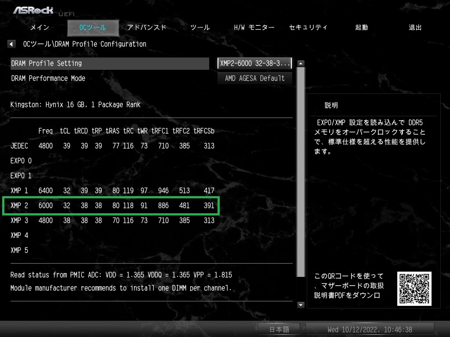Click the 日本語 language button
This screenshot has width=450, height=337.
point(279,330)
